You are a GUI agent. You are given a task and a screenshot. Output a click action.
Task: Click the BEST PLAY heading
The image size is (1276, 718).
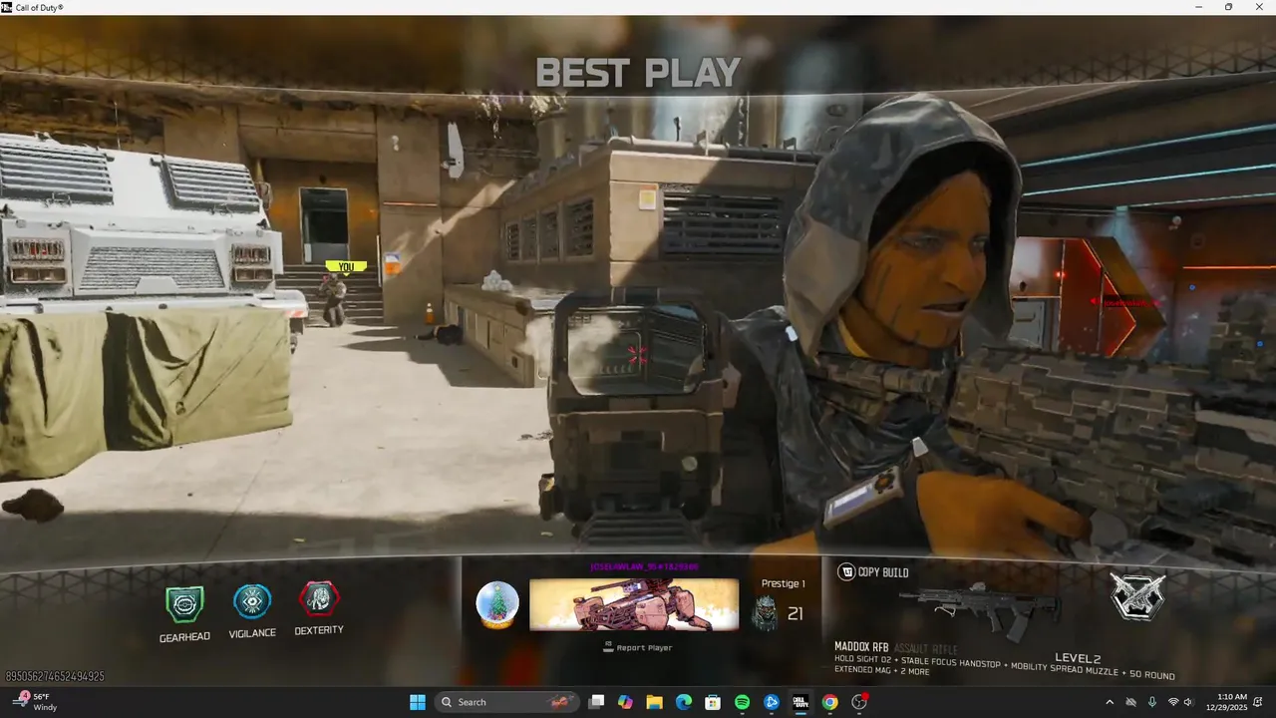click(638, 73)
